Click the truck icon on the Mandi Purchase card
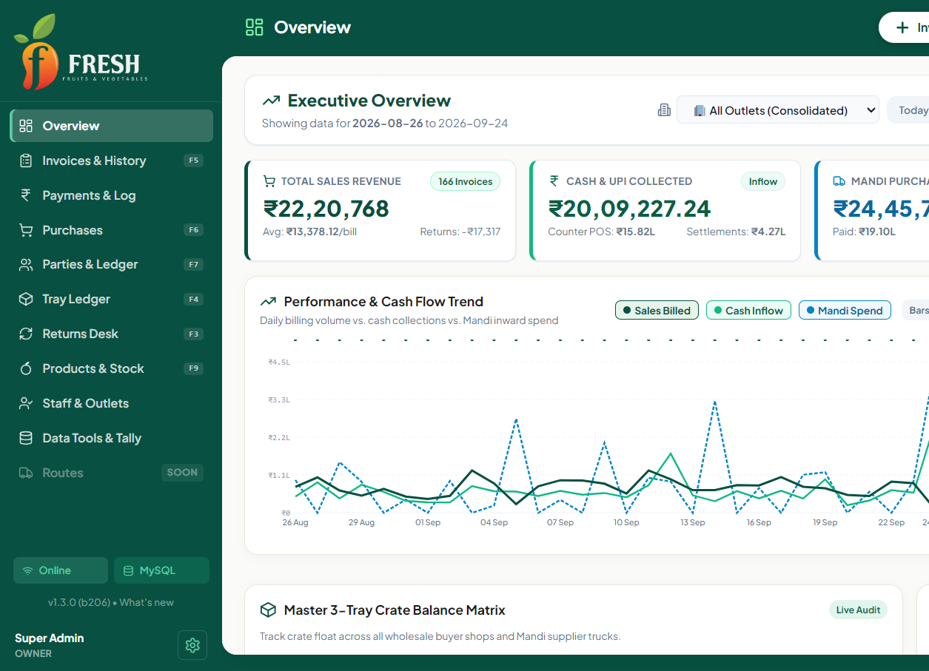 pyautogui.click(x=839, y=181)
